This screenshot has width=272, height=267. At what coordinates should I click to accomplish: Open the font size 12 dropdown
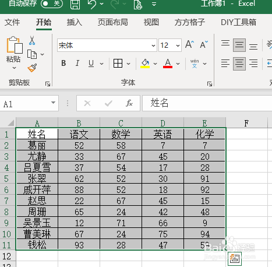coord(178,45)
